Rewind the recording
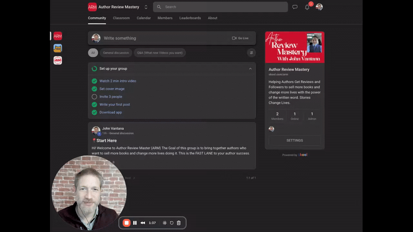 [x=143, y=223]
